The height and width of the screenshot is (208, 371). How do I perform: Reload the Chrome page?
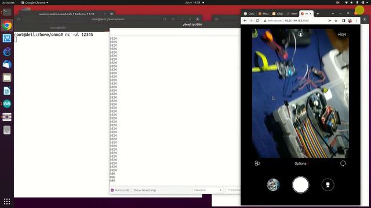257,21
